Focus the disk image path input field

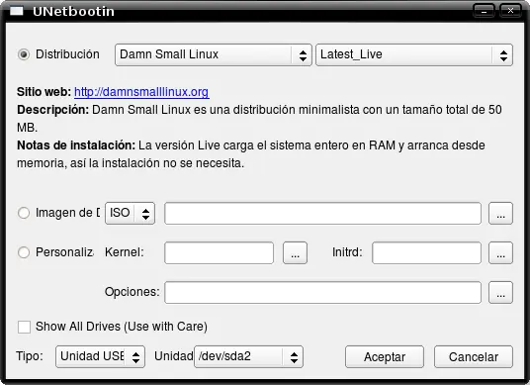[322, 213]
